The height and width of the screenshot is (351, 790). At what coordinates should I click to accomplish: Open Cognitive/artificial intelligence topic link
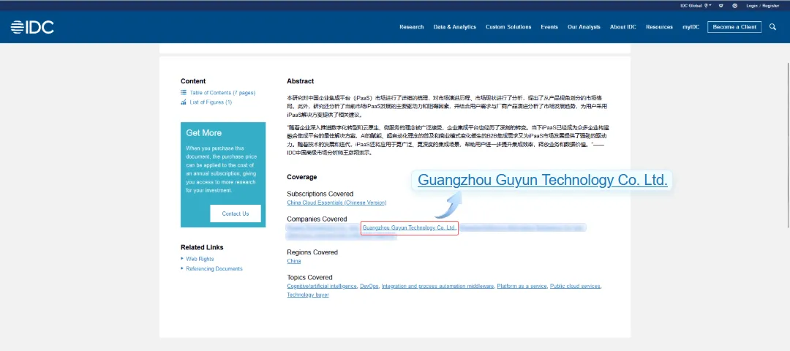(321, 286)
